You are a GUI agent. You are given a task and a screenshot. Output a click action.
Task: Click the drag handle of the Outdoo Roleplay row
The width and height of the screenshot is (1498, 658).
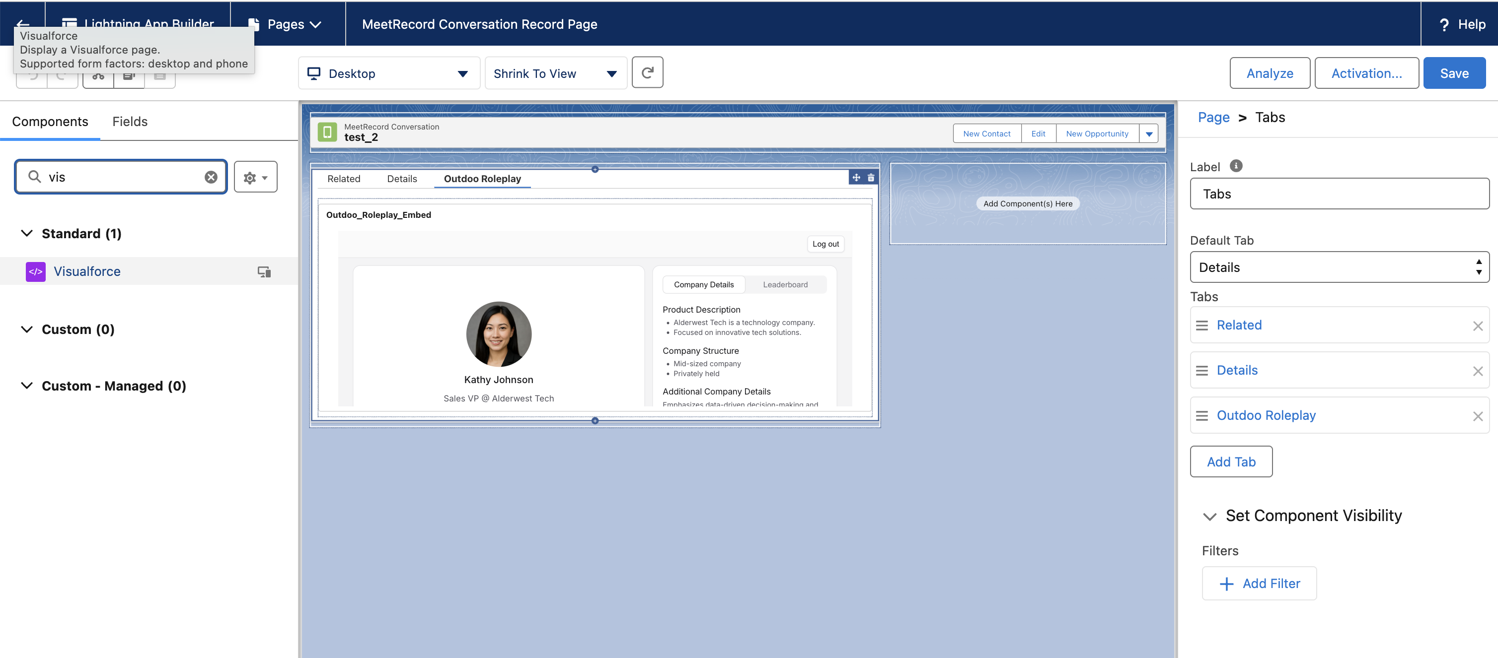pos(1201,416)
